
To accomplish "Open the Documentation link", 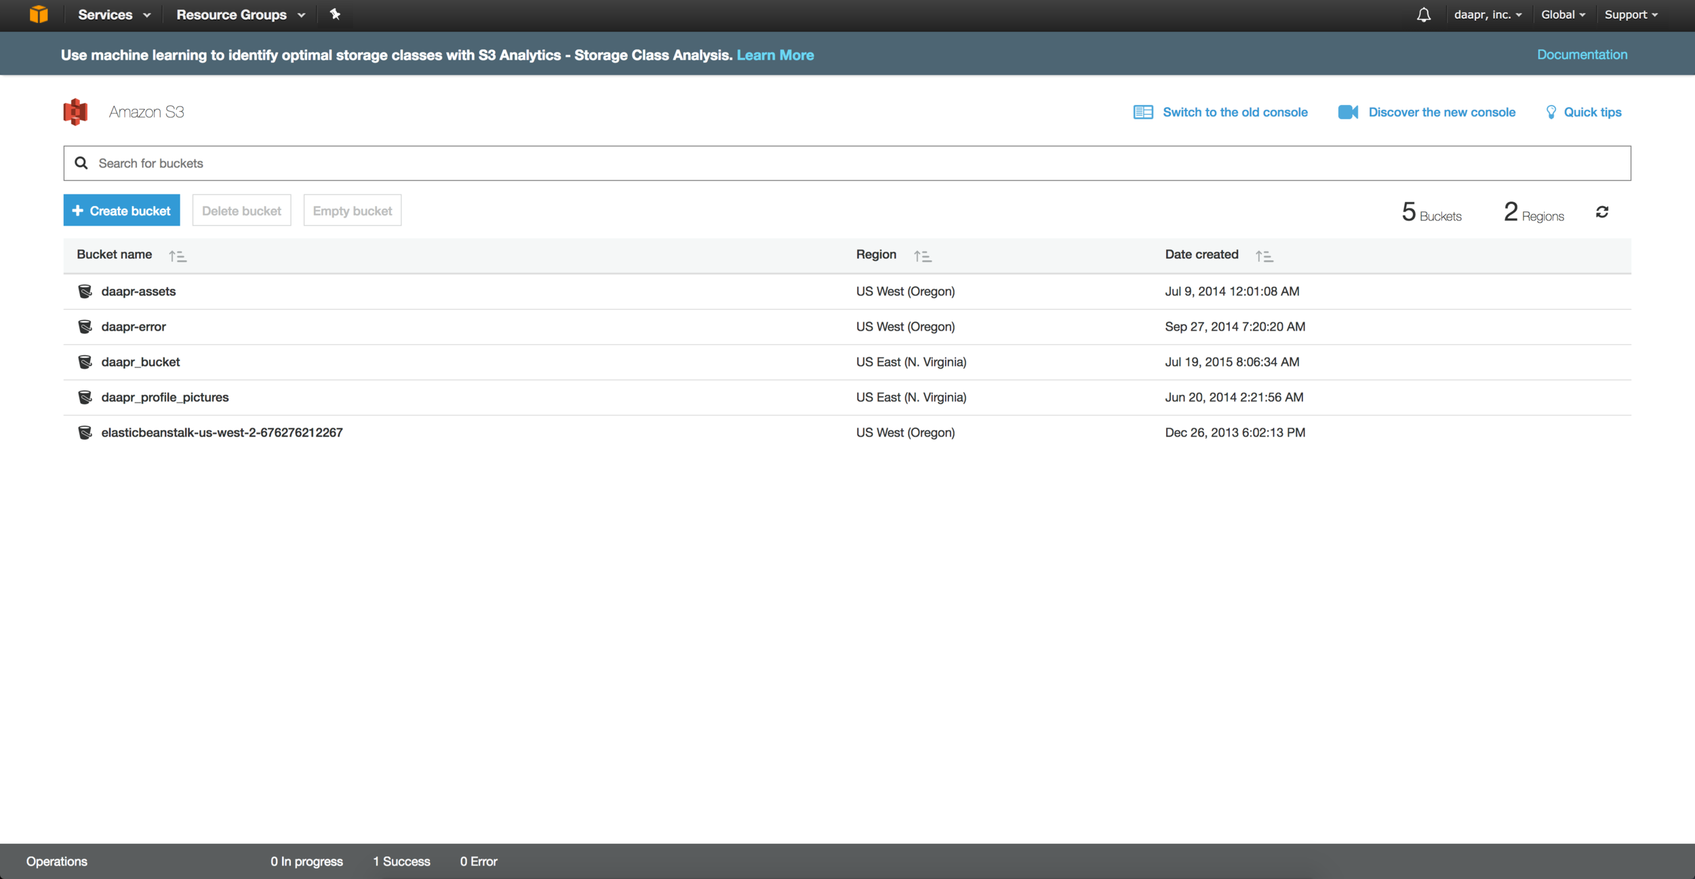I will (x=1582, y=54).
